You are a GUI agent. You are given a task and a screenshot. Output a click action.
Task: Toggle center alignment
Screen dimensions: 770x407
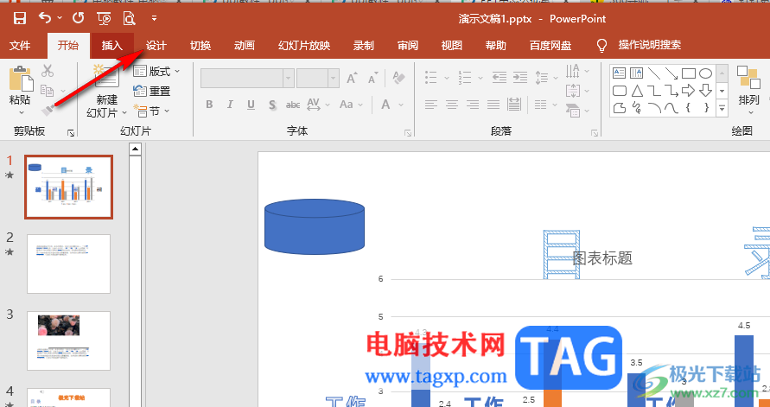(452, 104)
